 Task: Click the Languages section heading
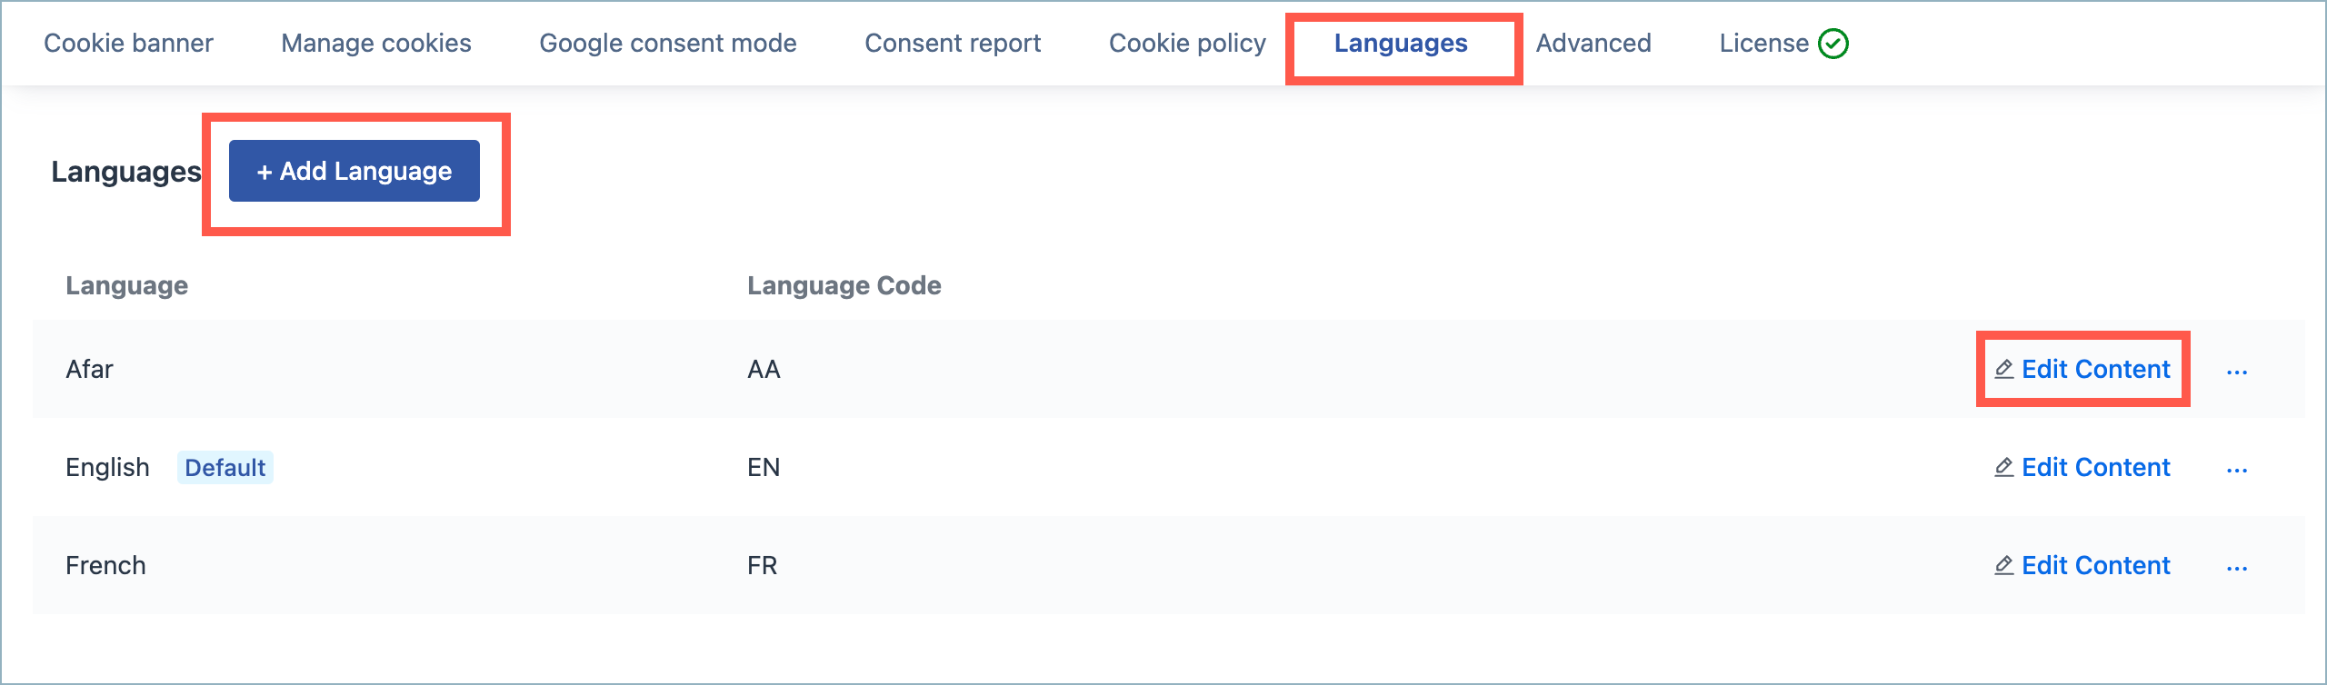125,171
